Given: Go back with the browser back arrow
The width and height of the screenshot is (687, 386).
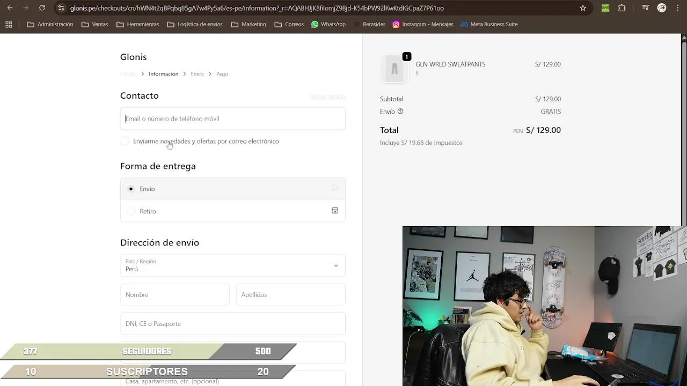Looking at the screenshot, I should point(10,8).
